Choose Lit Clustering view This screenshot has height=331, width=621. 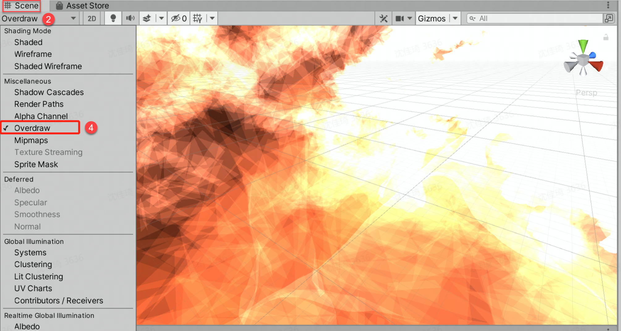(38, 276)
